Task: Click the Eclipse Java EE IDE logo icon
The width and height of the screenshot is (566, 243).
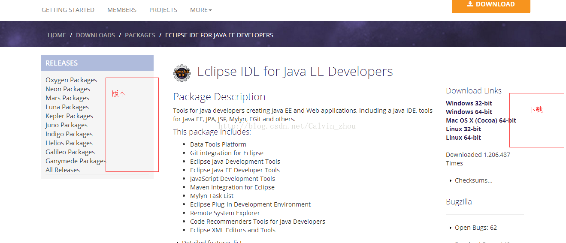Action: coord(182,73)
